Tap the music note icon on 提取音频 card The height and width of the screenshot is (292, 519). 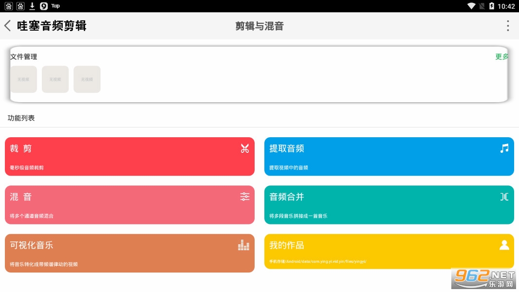[x=504, y=148]
